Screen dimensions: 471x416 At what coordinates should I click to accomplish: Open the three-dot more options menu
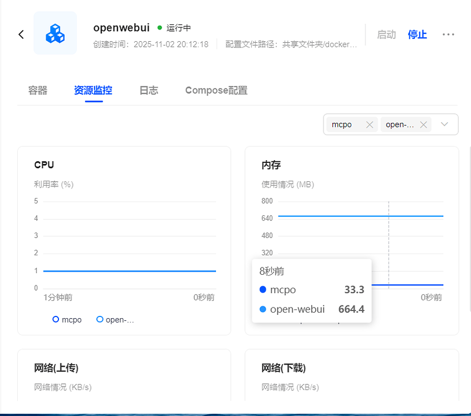(x=448, y=34)
